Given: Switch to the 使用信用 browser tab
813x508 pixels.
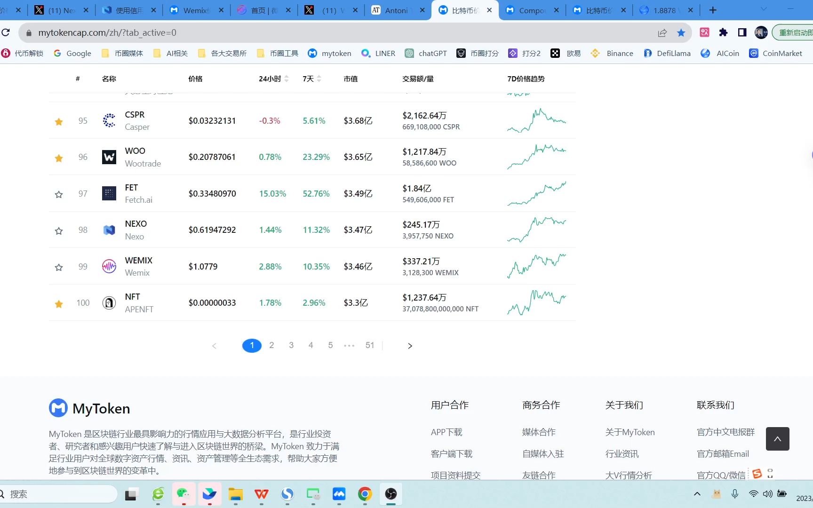Looking at the screenshot, I should tap(129, 10).
